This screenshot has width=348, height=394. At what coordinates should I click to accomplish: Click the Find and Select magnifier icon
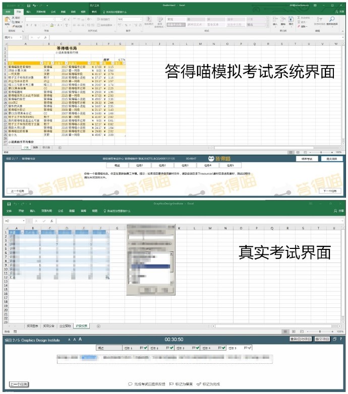[x=332, y=19]
